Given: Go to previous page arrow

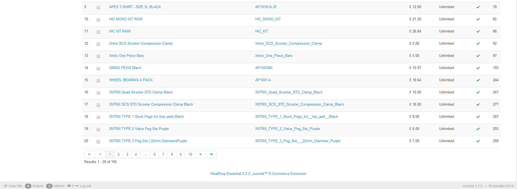Looking at the screenshot, I should [x=100, y=154].
